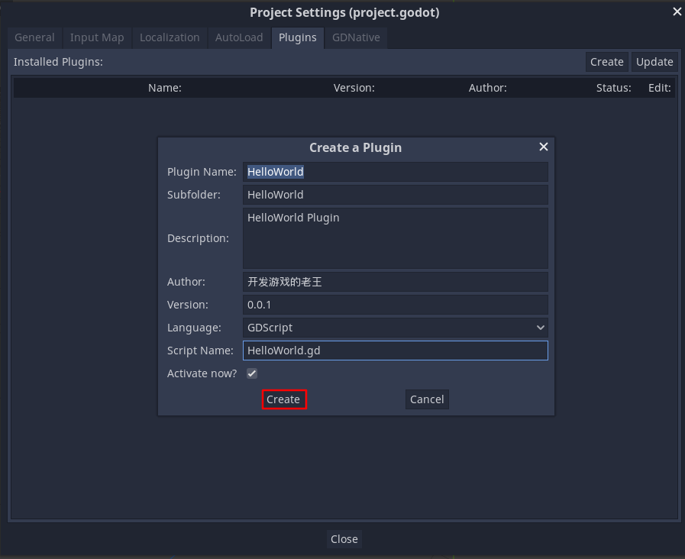This screenshot has width=685, height=559.
Task: Click the Version field showing 0.0.1
Action: click(x=395, y=305)
